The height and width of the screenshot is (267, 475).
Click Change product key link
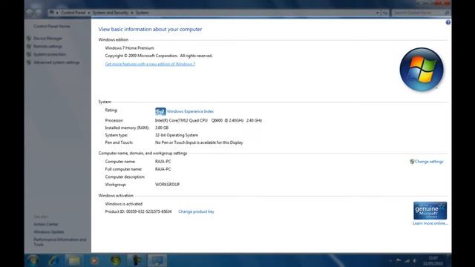tap(196, 211)
